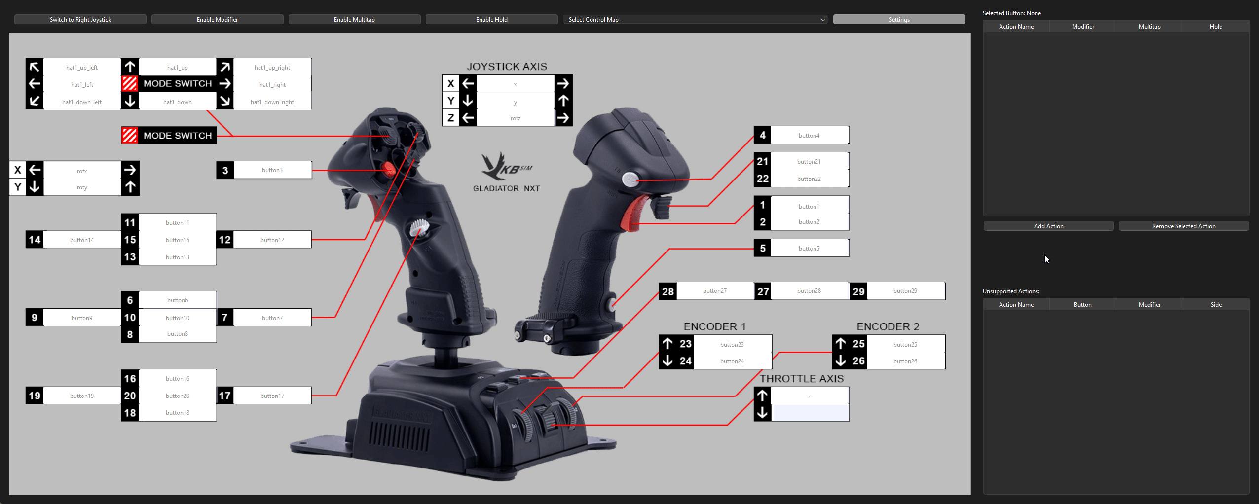1259x504 pixels.
Task: Click the Encoder 2 up arrow 25 icon
Action: pyautogui.click(x=841, y=344)
